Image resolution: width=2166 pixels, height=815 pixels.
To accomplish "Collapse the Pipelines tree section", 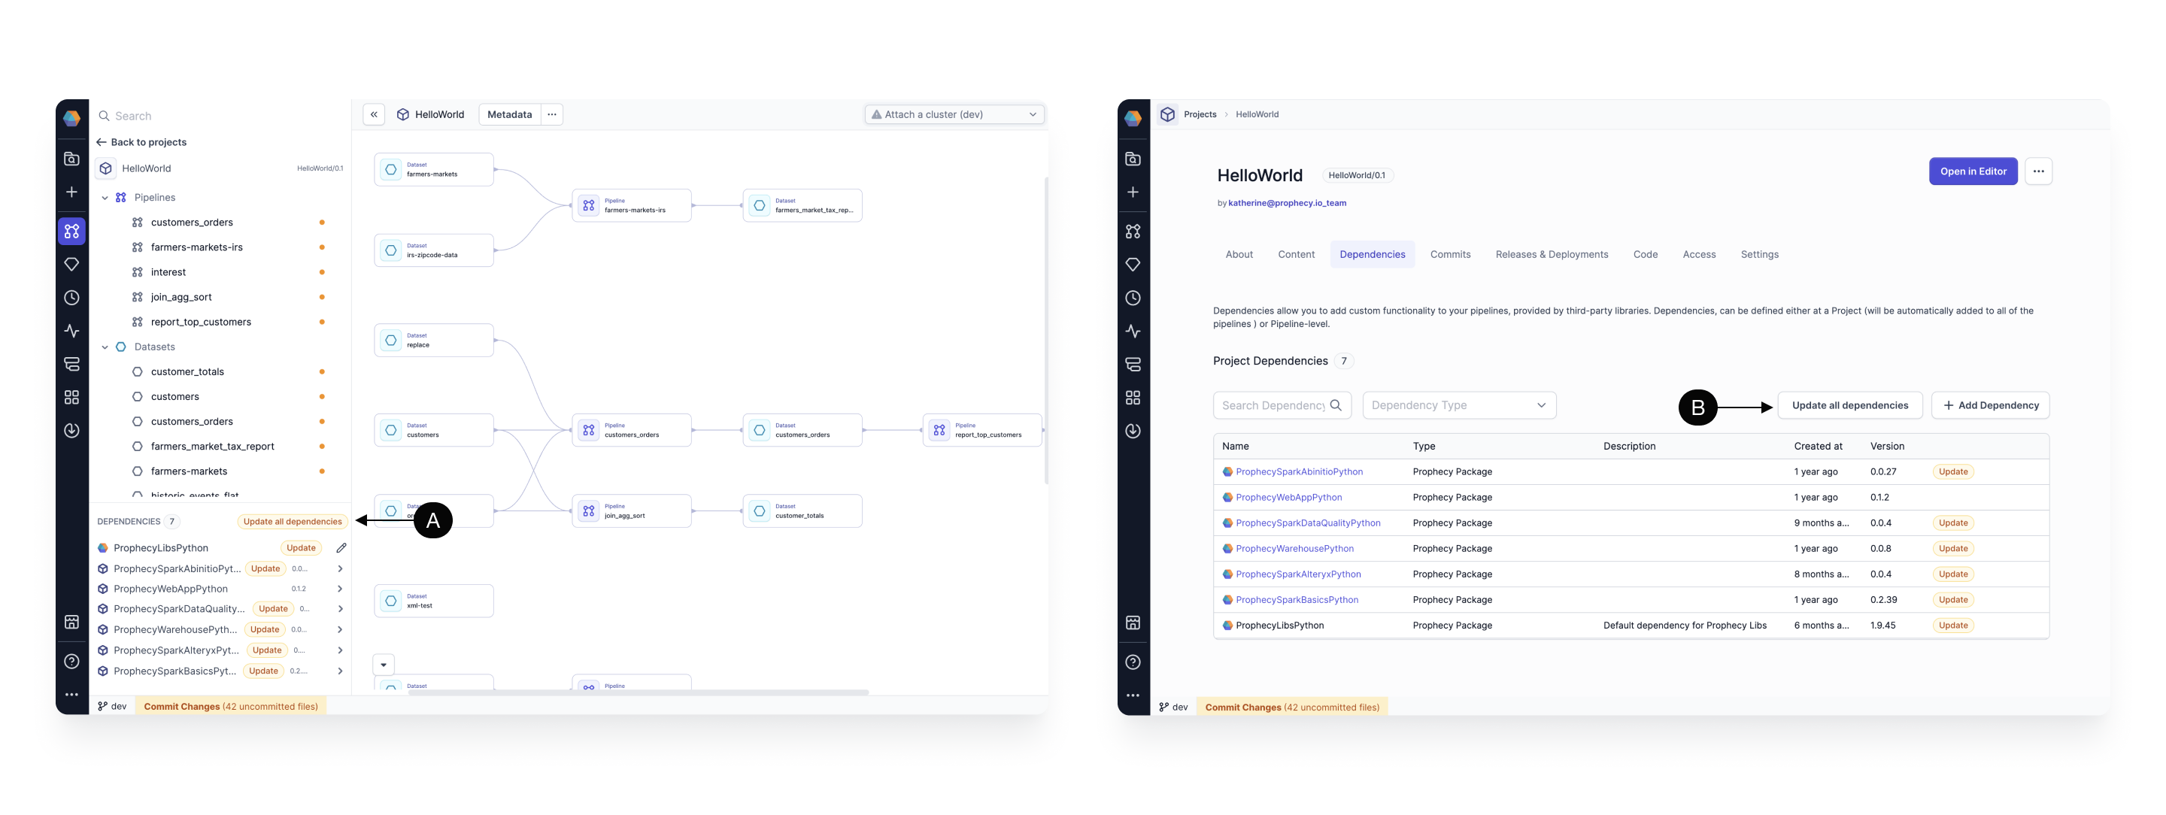I will point(105,198).
